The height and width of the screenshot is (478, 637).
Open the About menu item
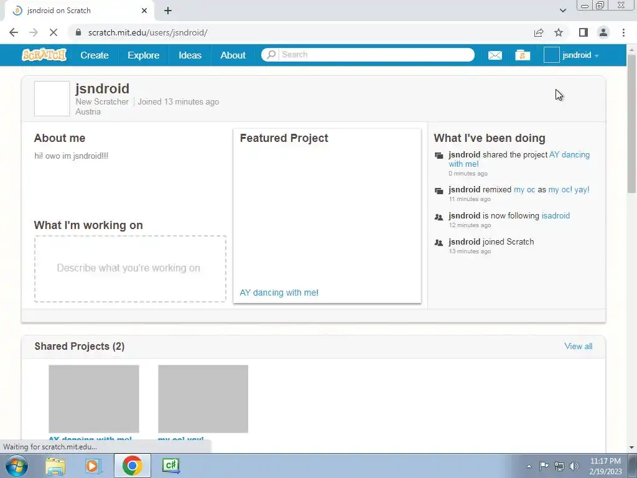[x=233, y=55]
